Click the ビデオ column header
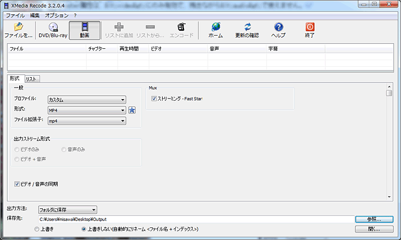This screenshot has height=240, width=401. [x=178, y=48]
